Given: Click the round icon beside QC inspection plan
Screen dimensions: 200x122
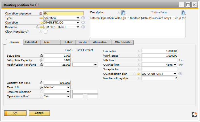Looking at the screenshot, I should (180, 74).
